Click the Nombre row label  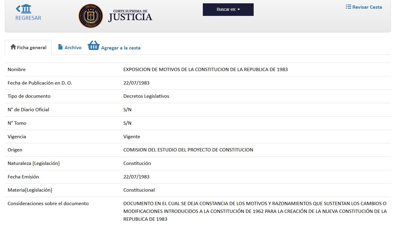click(17, 69)
